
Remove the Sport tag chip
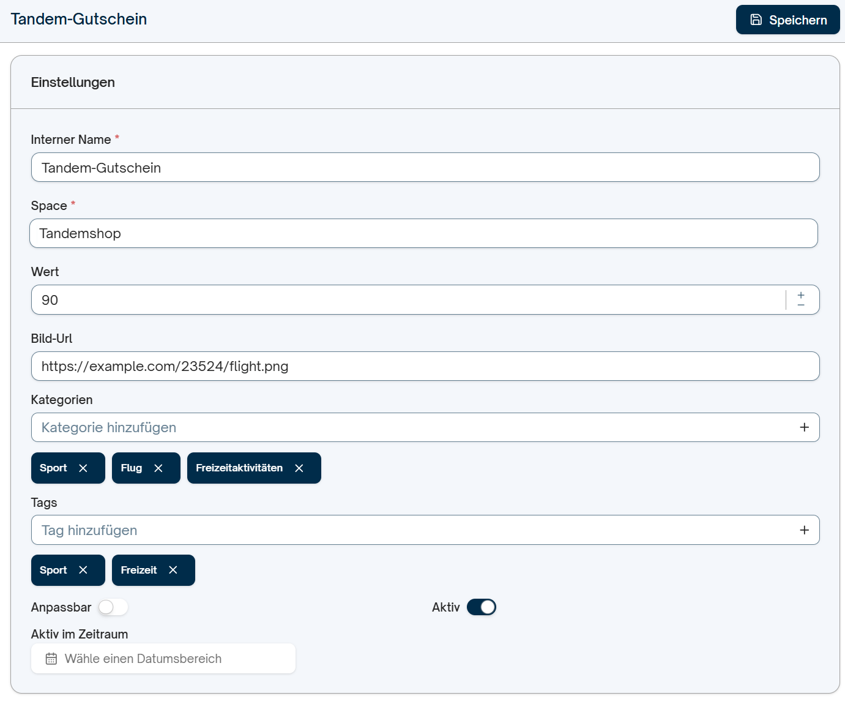point(83,571)
